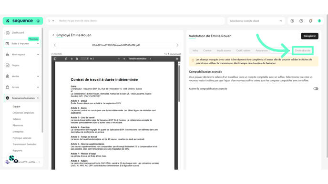Open Tamaño automático zoom dropdown

click(x=140, y=59)
